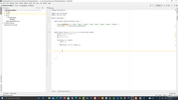Start debugging with the bug icon
Image resolution: width=178 pixels, height=100 pixels.
tap(167, 6)
